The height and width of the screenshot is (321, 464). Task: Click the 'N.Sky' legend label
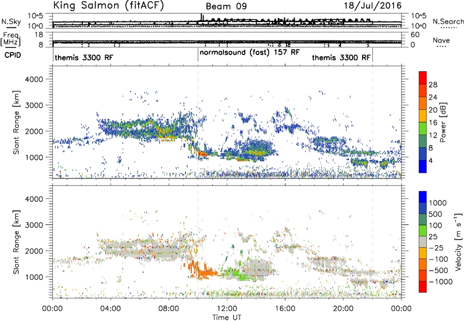tap(11, 21)
